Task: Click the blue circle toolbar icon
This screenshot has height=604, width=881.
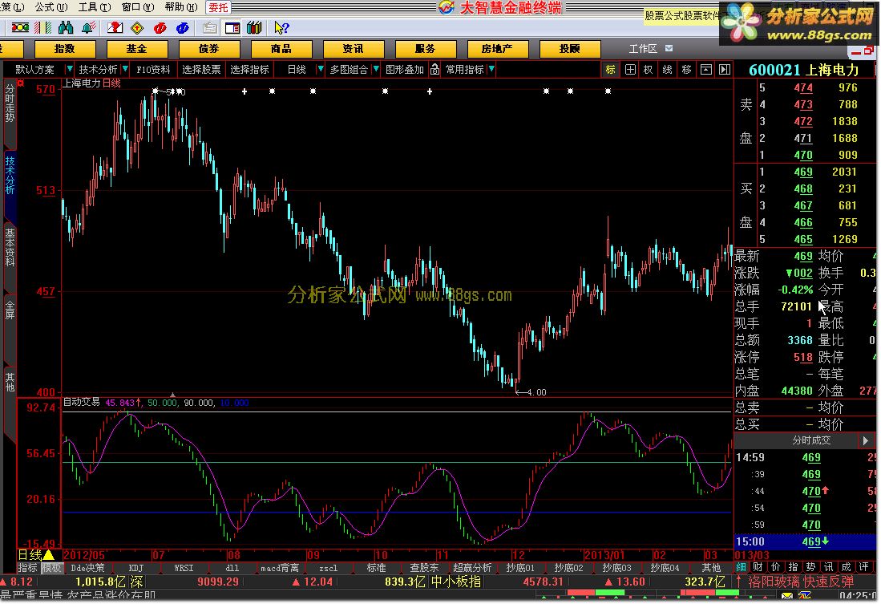Action: point(183,27)
